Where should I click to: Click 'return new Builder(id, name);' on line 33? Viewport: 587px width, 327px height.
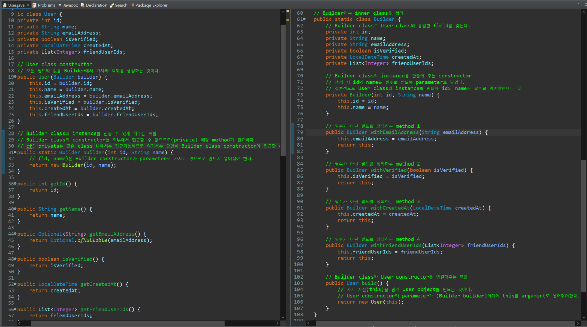point(73,165)
